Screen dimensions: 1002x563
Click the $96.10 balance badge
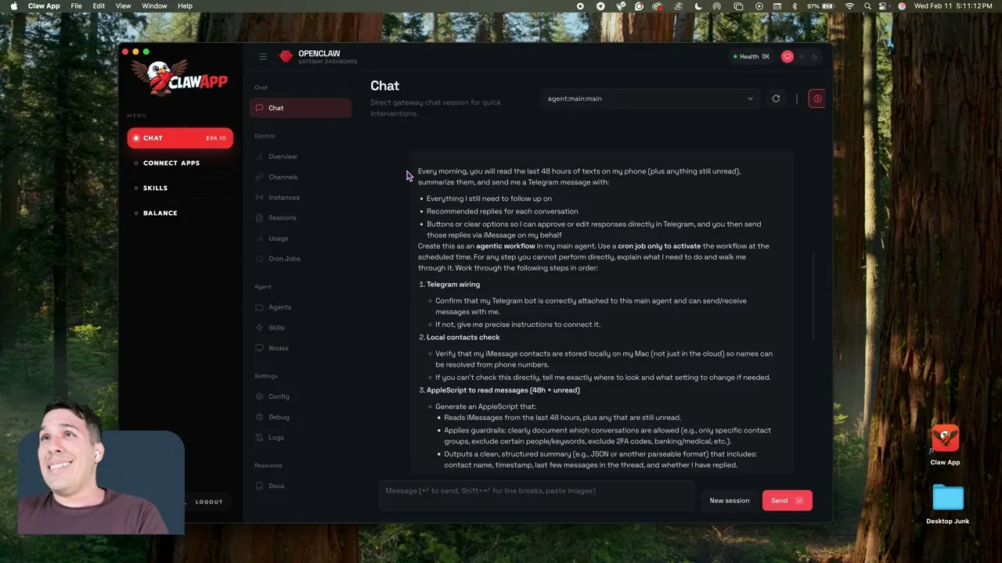pos(215,138)
